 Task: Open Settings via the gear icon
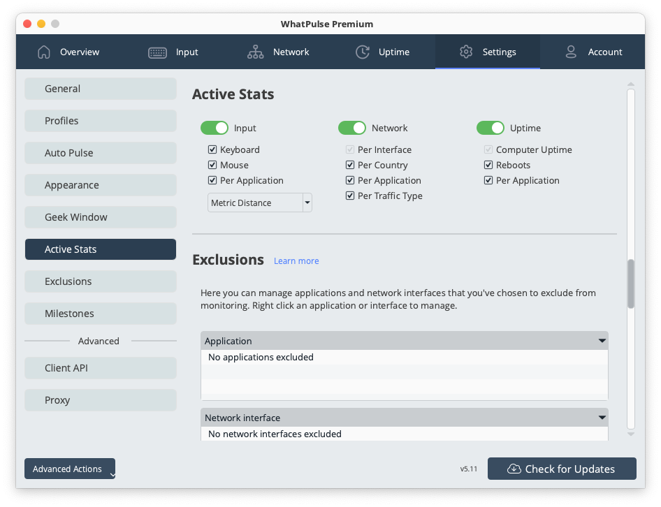[x=466, y=51]
